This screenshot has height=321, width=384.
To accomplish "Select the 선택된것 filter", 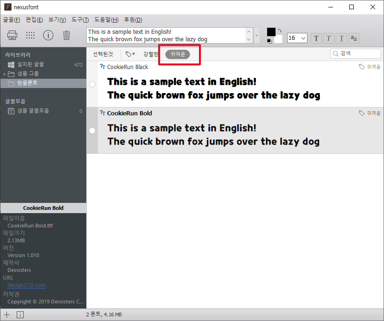I will (x=103, y=54).
